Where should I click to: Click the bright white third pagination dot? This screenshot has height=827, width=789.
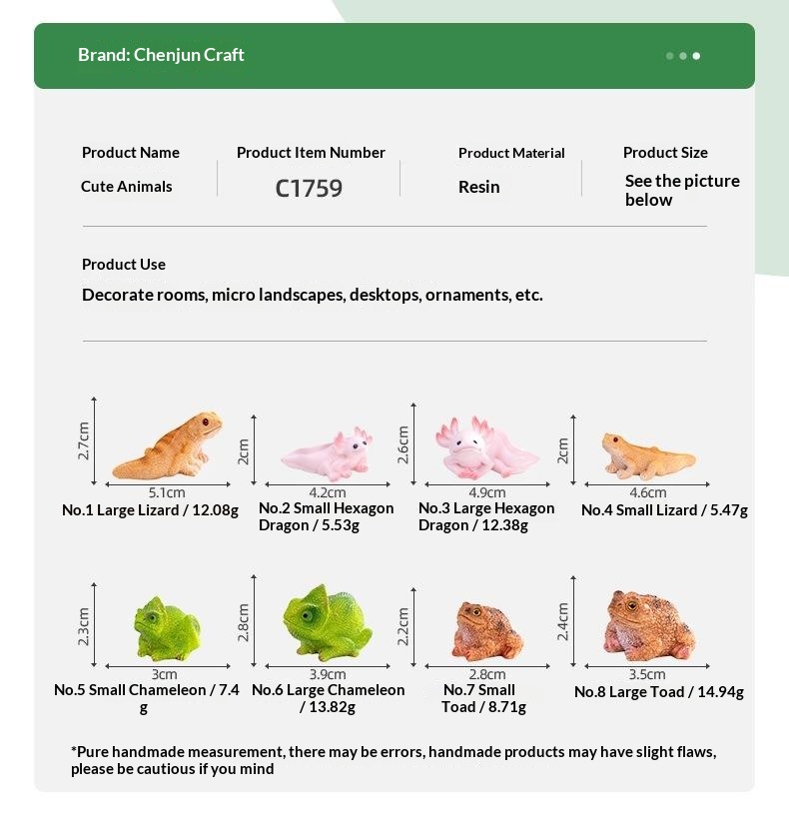[x=696, y=56]
